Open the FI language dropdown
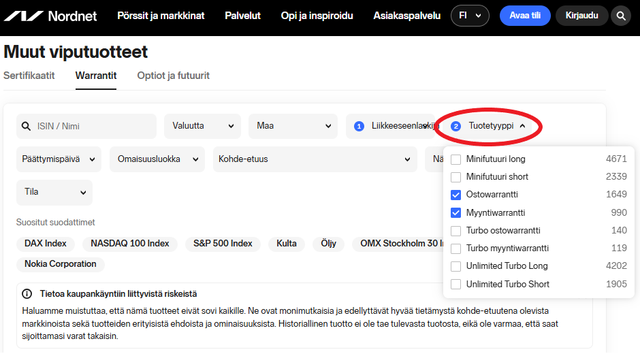 coord(470,16)
